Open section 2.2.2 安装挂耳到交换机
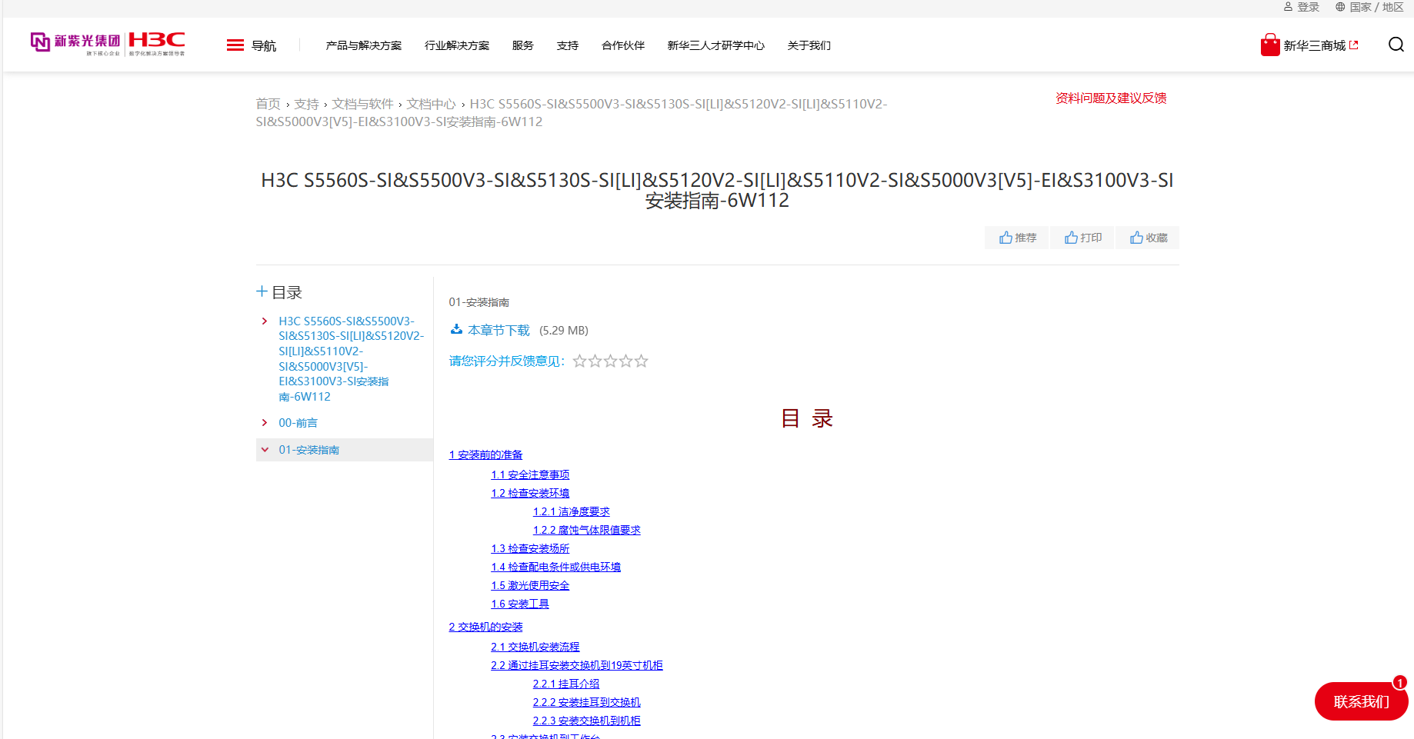 pos(586,703)
